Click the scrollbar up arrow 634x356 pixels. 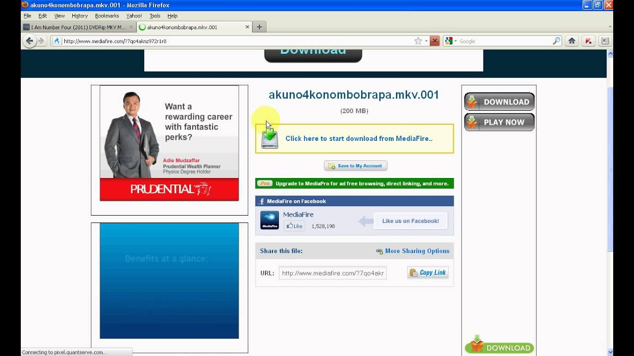(610, 53)
